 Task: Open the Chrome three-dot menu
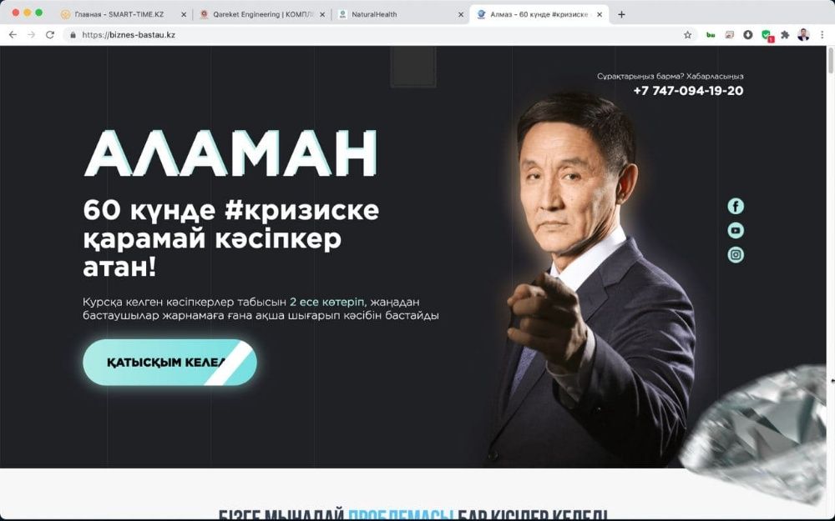tap(822, 35)
